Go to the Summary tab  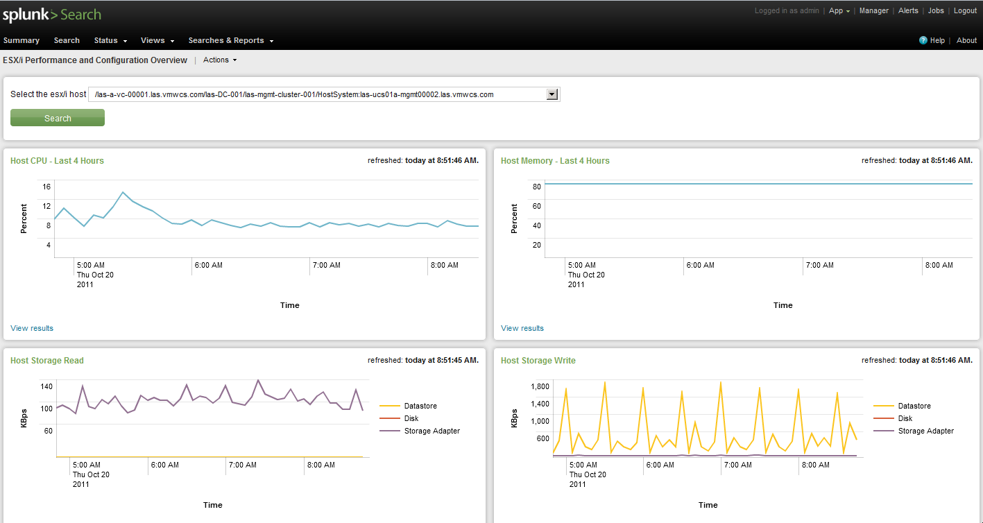(x=22, y=40)
